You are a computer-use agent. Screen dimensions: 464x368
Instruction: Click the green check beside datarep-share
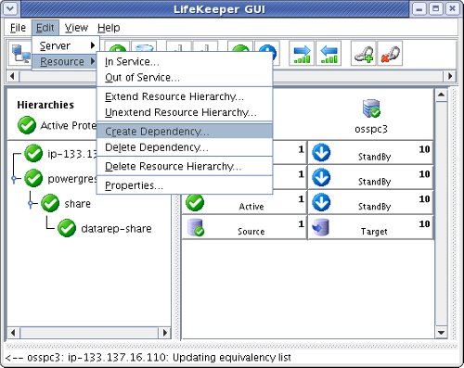(x=67, y=228)
